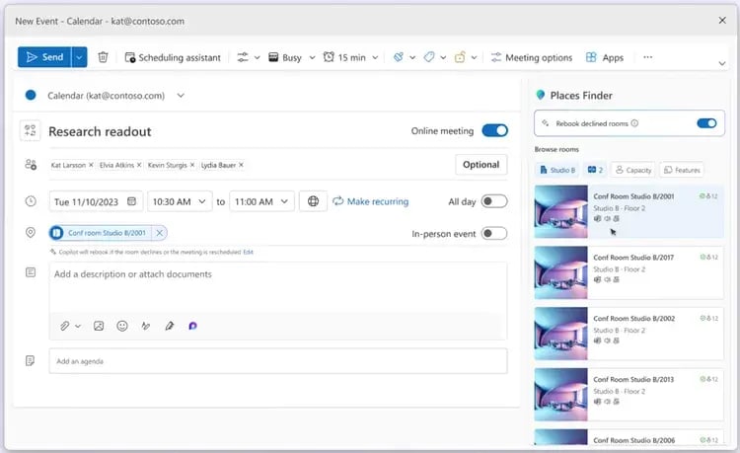Insert an emoji in the description

[x=122, y=326]
